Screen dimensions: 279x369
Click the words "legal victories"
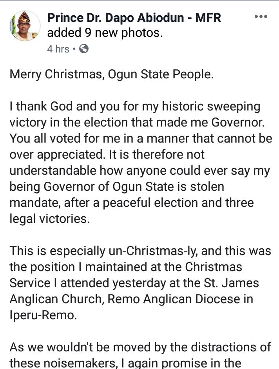pyautogui.click(x=49, y=219)
